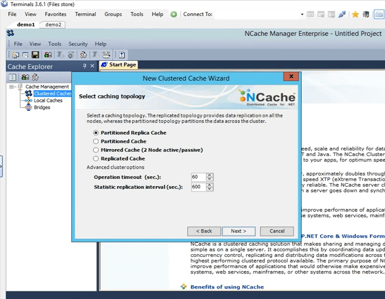
Task: Select Clustered Caches tree item
Action: point(53,94)
